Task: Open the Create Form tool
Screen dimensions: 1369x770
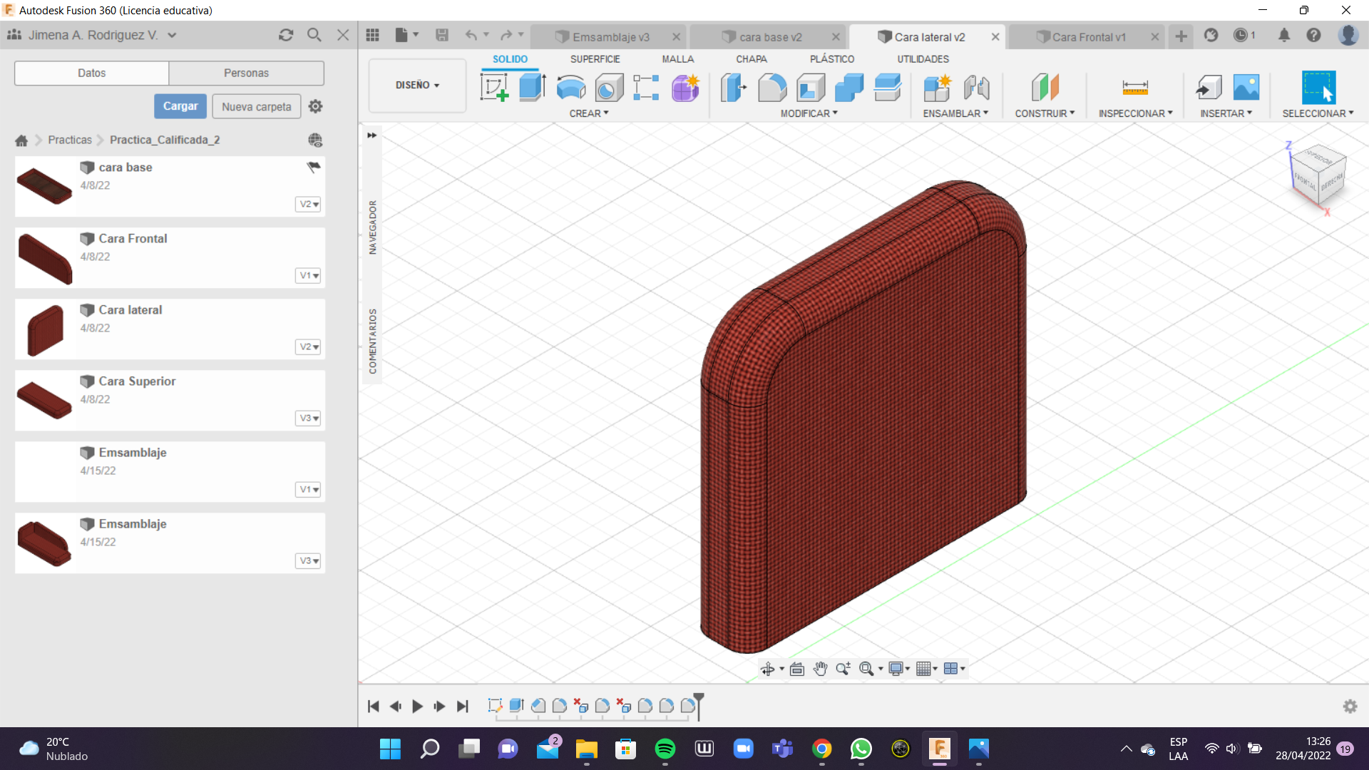Action: (x=685, y=88)
